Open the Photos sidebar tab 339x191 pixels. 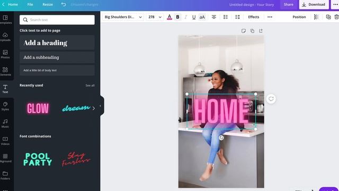tap(5, 54)
